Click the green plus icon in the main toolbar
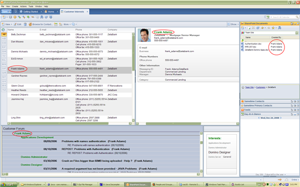The height and width of the screenshot is (187, 300). pos(28,17)
